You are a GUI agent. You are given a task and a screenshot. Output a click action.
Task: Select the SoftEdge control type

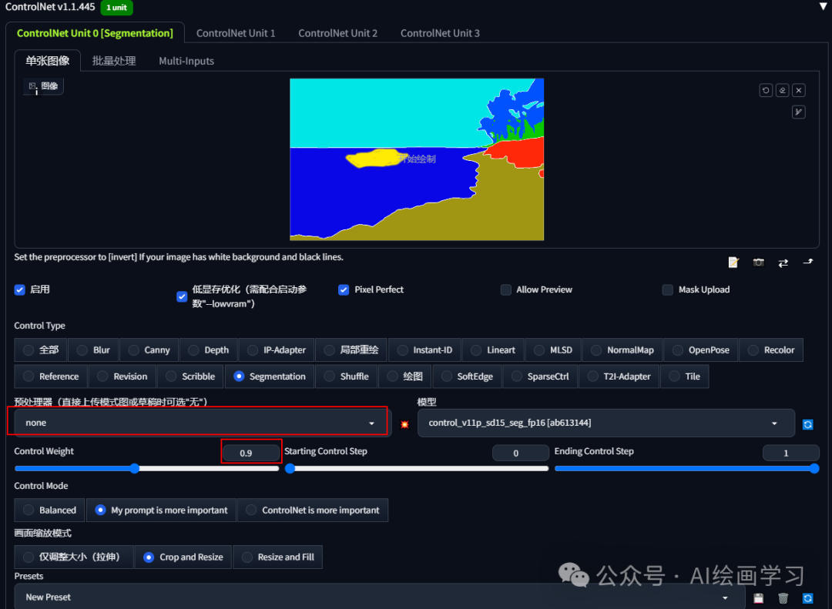pos(467,376)
